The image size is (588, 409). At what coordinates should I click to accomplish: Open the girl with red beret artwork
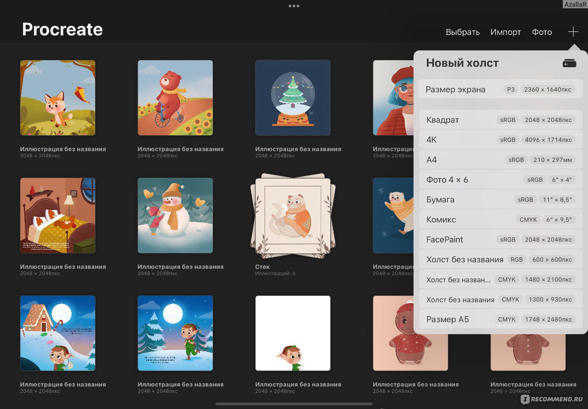pos(393,98)
